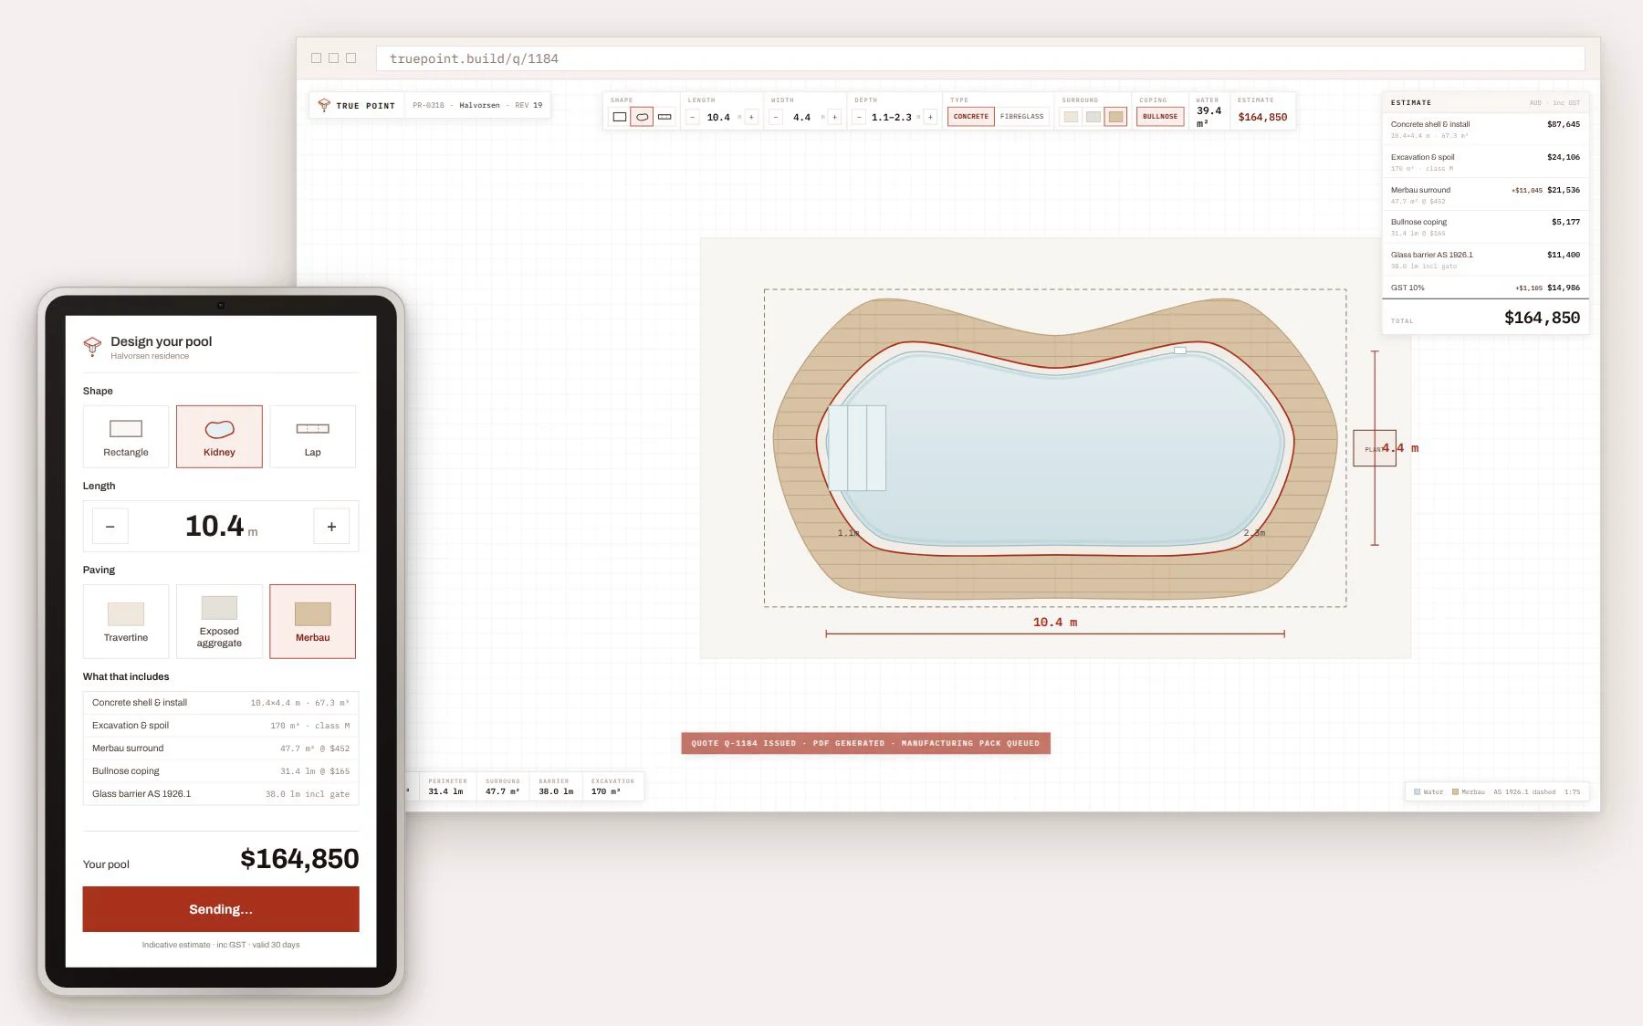Click Merbau surround row on tablet

coord(221,749)
